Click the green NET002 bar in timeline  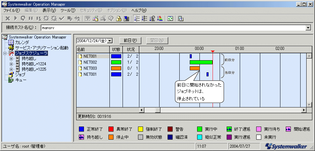click(x=201, y=62)
